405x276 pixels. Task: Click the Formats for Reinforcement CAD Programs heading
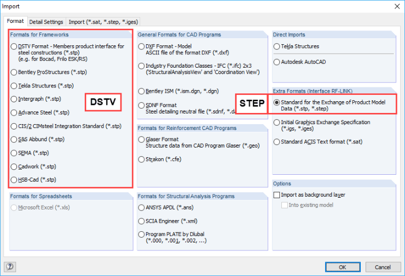(x=187, y=128)
